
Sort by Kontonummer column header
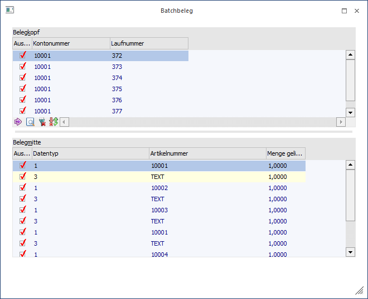tap(70, 43)
